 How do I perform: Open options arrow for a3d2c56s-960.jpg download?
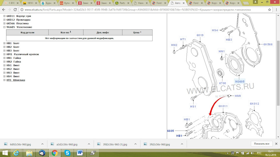pyautogui.click(x=89, y=144)
